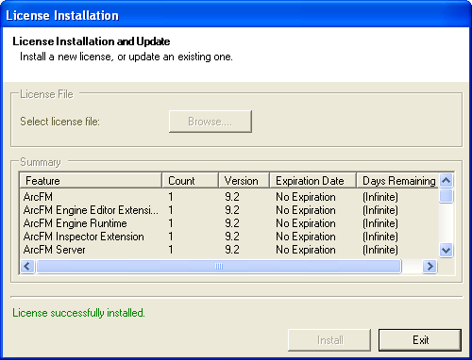Select the ArcFM Engine Runtime row
This screenshot has height=360, width=472.
[x=228, y=223]
